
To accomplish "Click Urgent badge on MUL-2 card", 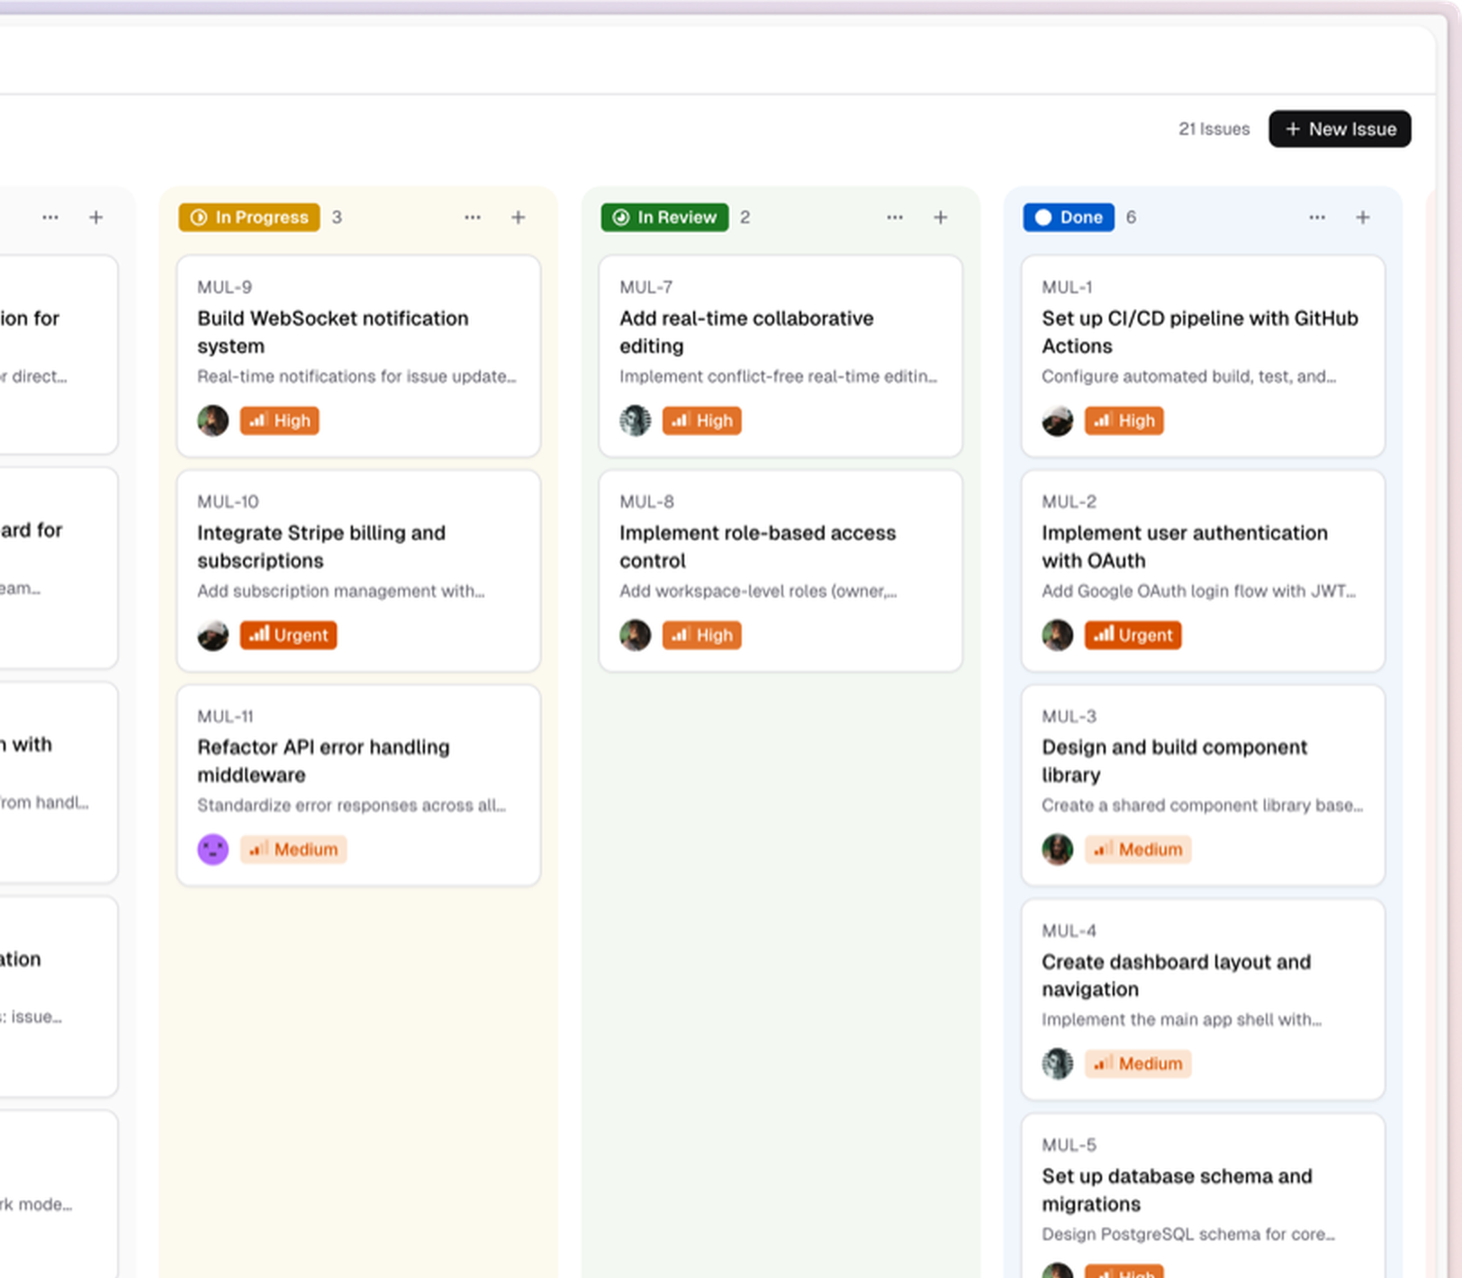I will (1133, 635).
